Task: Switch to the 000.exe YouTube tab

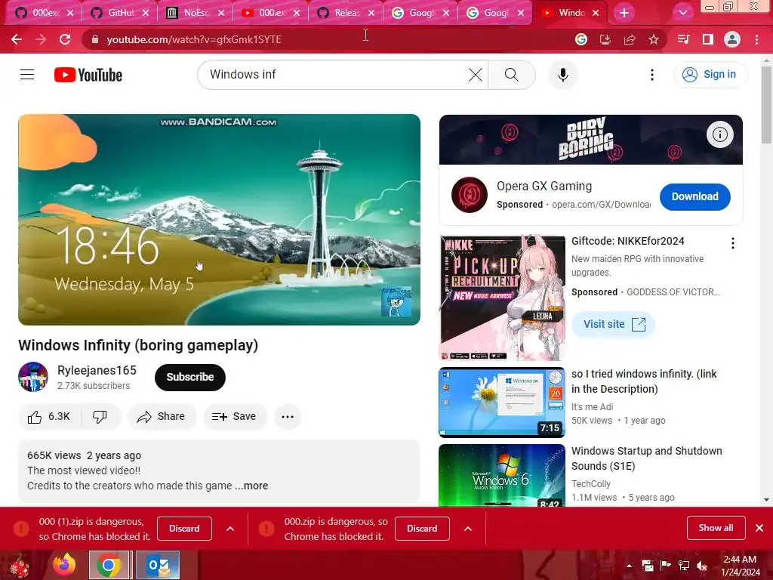Action: [x=271, y=13]
